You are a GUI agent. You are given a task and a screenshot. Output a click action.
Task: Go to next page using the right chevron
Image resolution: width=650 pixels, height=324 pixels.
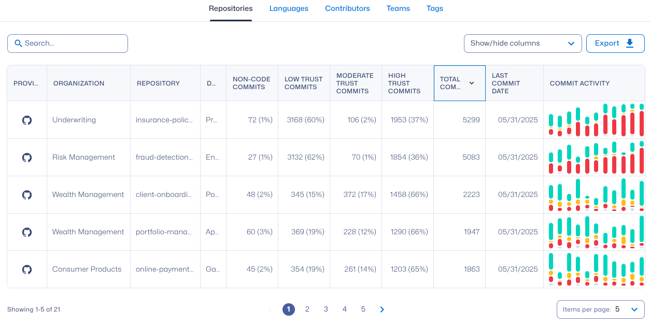pos(382,309)
